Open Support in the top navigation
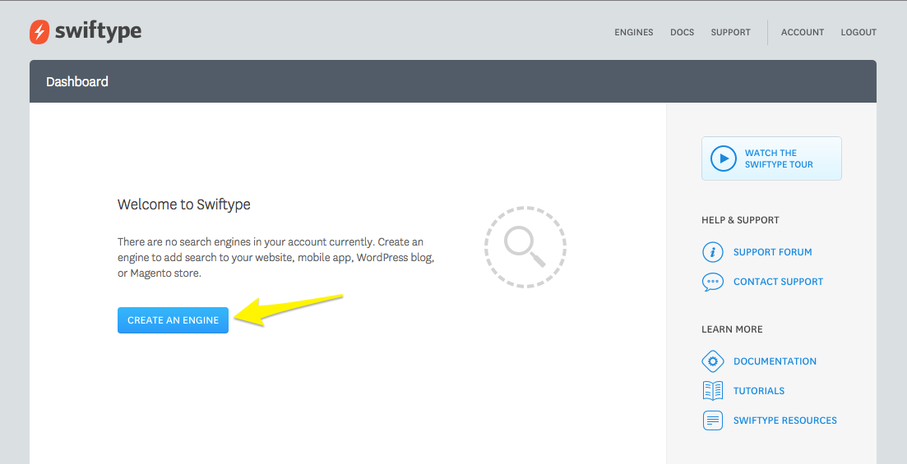 pyautogui.click(x=730, y=33)
